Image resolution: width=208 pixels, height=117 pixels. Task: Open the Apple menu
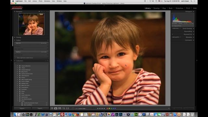(13, 1)
